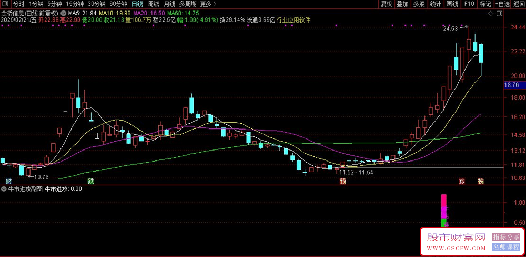526x257 pixels.
Task: Click the 幅-1.09(-4.91%) change value
Action: [x=198, y=20]
